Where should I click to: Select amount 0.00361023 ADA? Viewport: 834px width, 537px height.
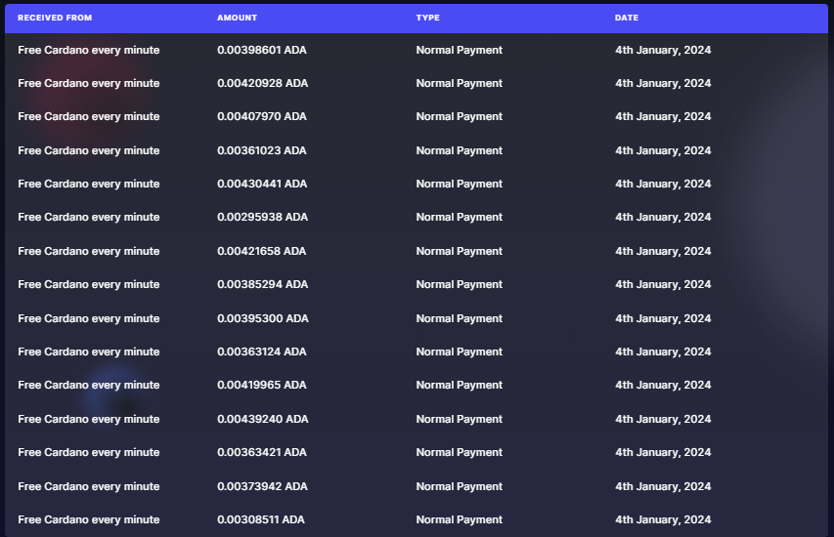(262, 150)
